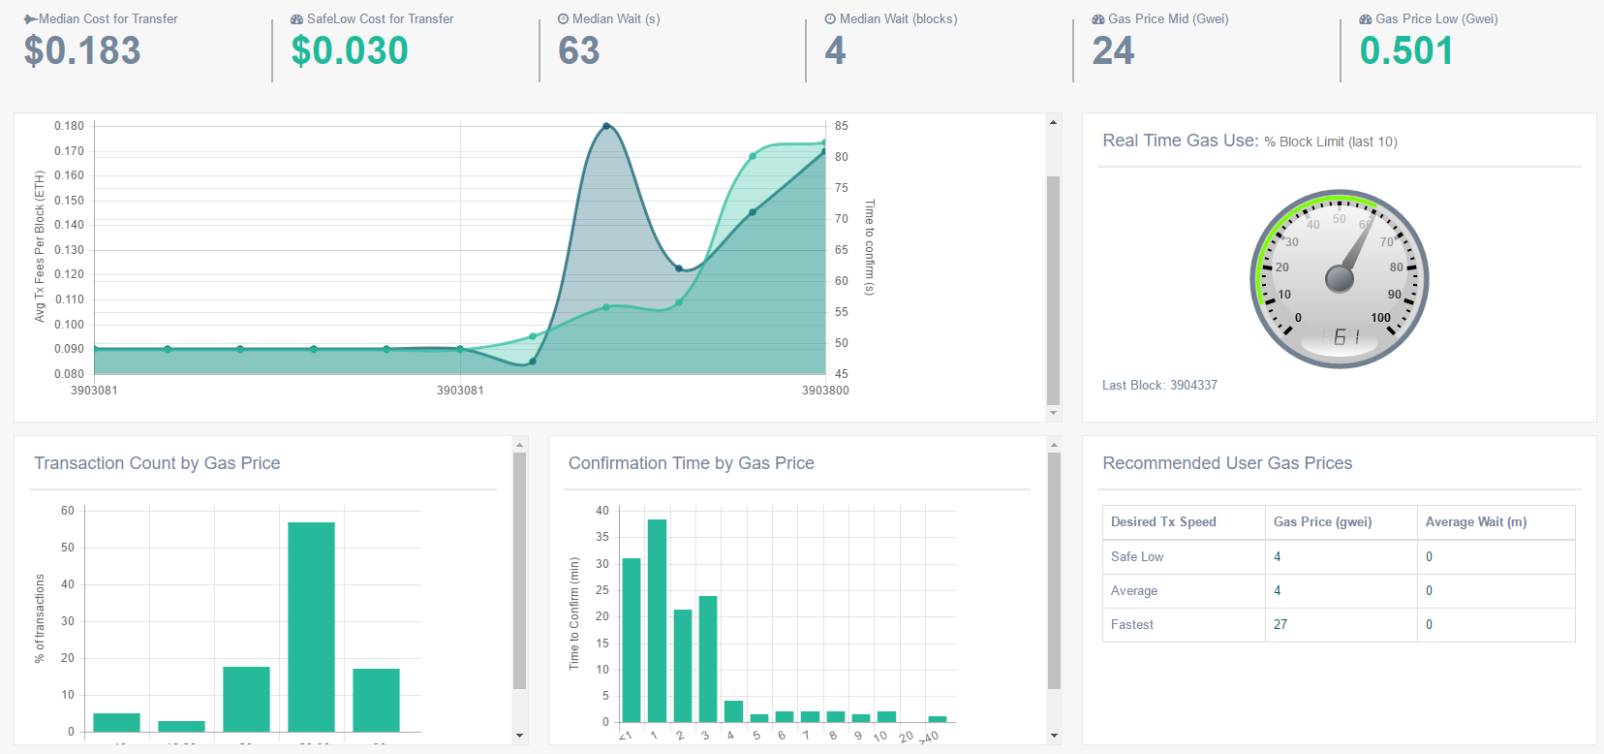The height and width of the screenshot is (754, 1604).
Task: Click the gas use gauge dial
Action: tap(1340, 279)
